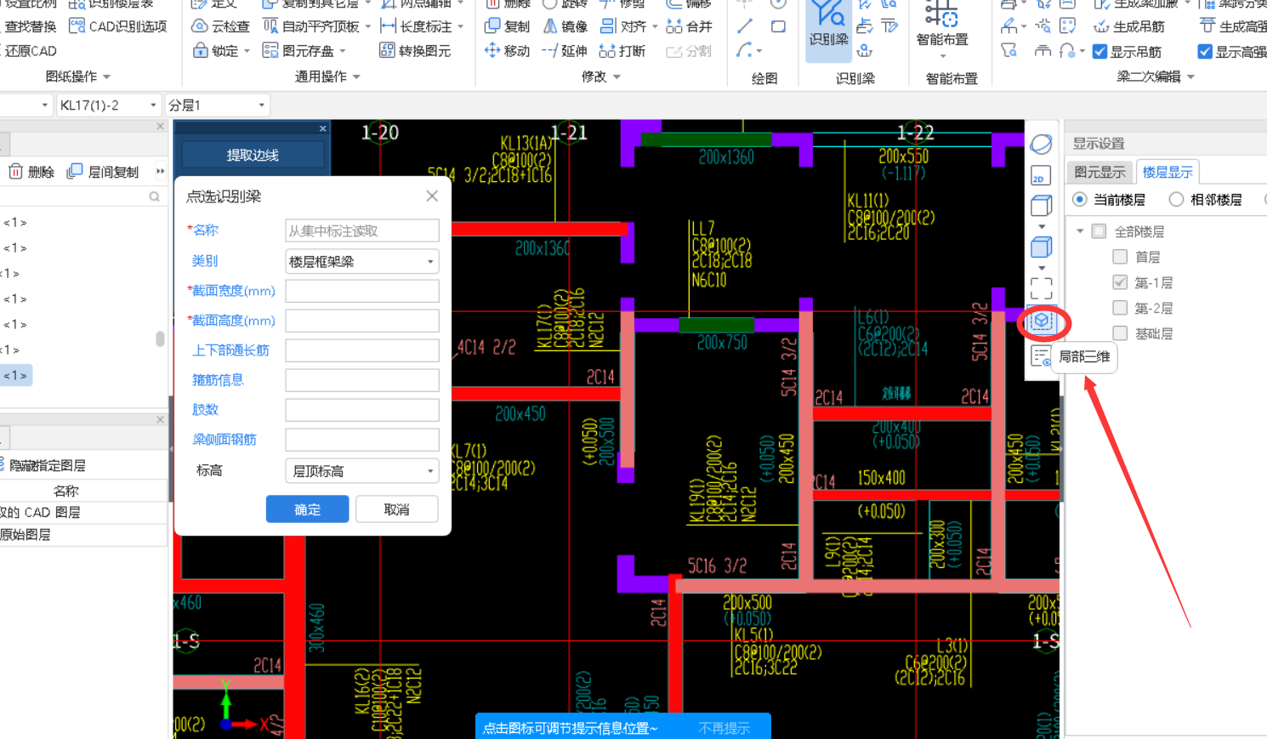Click the solid shaded cube view icon
This screenshot has height=739, width=1267.
click(x=1041, y=247)
